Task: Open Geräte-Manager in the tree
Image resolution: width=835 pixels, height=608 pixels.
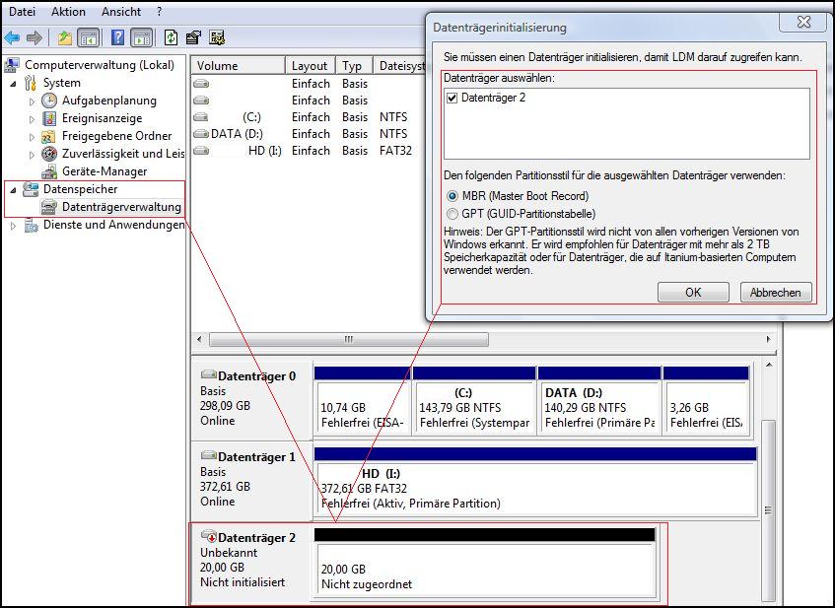Action: (104, 171)
